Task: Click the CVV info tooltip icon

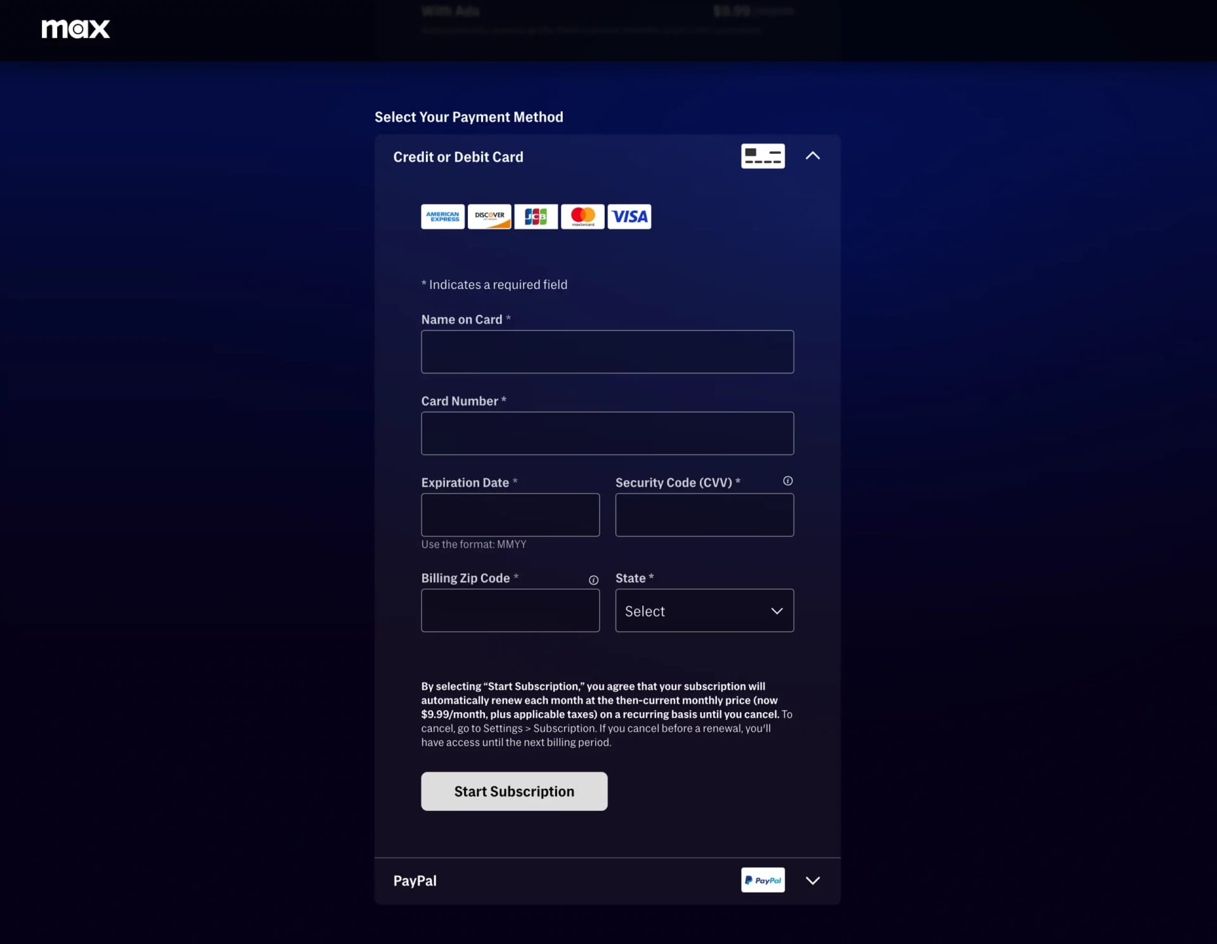Action: (x=787, y=481)
